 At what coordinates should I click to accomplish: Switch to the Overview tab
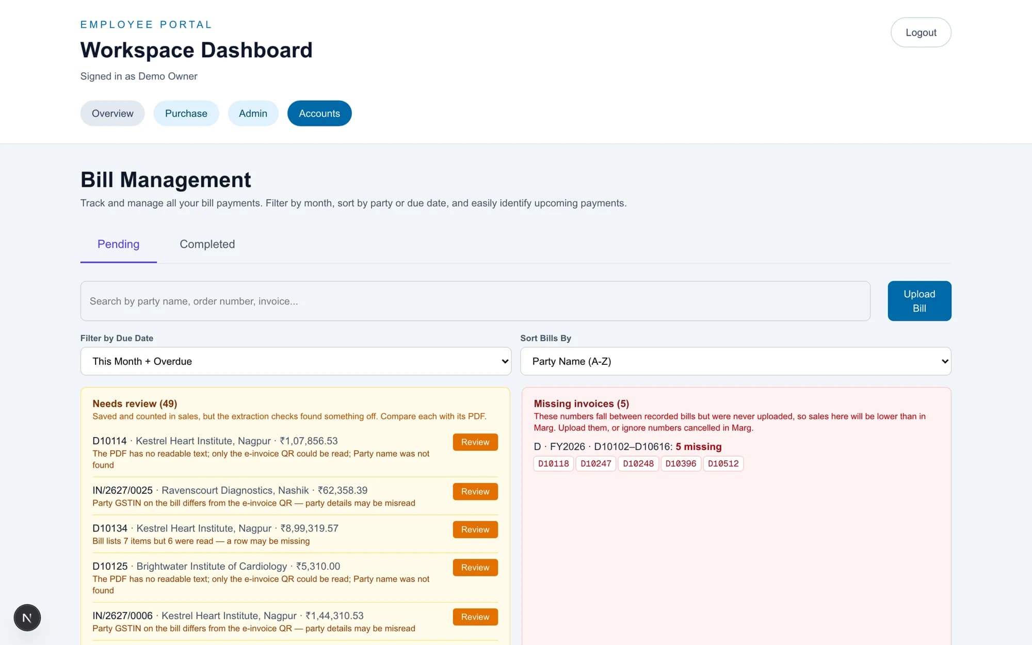tap(112, 114)
